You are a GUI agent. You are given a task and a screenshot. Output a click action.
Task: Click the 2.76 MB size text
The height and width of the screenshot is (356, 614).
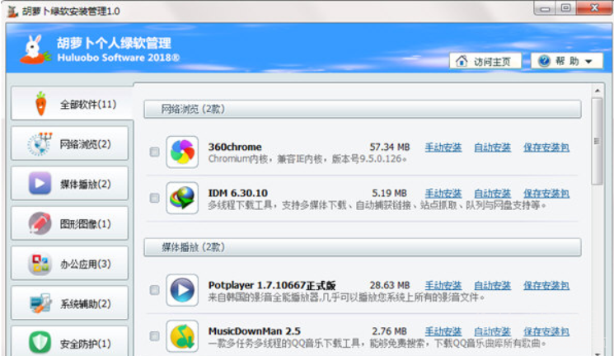(x=389, y=332)
